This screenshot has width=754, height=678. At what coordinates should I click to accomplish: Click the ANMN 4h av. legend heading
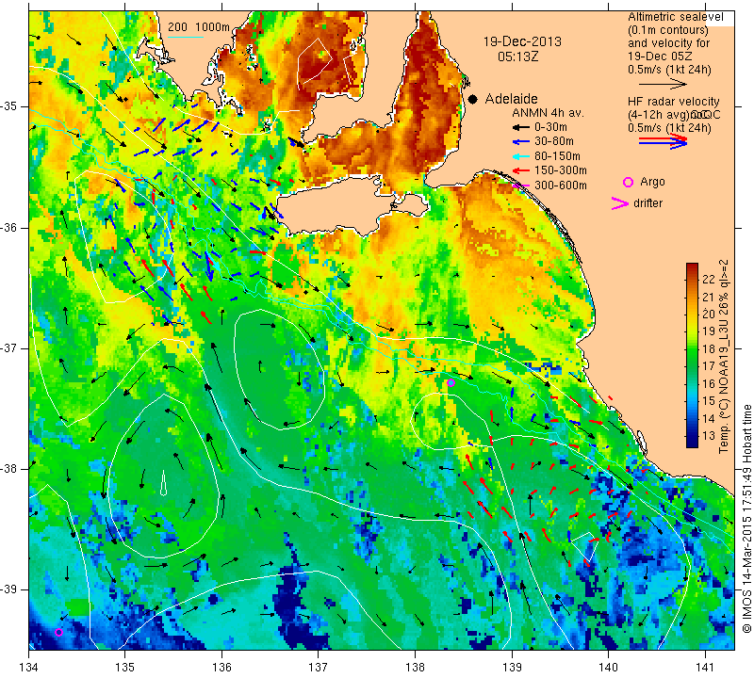(548, 113)
